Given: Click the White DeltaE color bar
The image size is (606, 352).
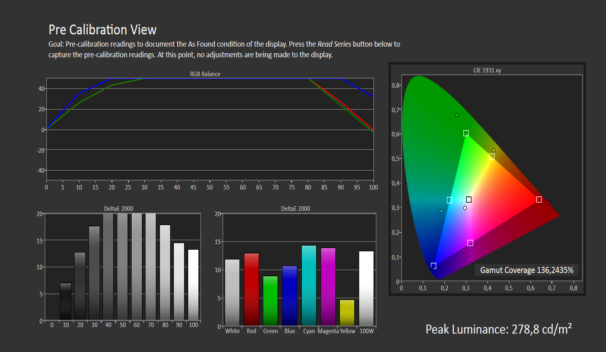Looking at the screenshot, I should click(x=232, y=292).
